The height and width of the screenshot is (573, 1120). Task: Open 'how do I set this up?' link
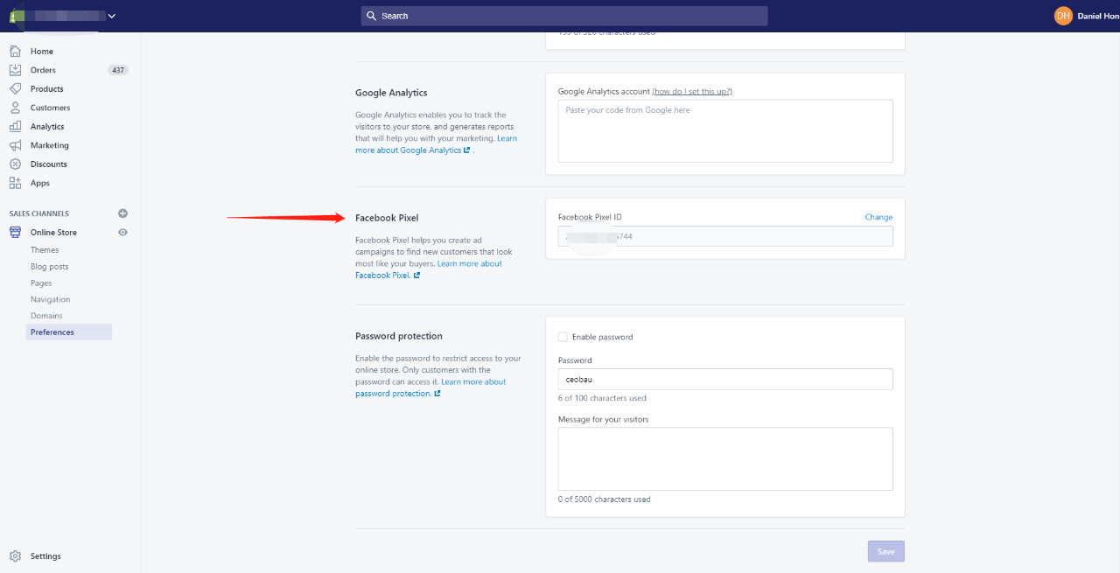click(x=692, y=91)
